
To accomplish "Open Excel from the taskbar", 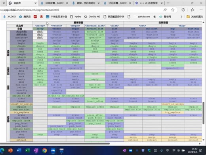I will point(27,150).
